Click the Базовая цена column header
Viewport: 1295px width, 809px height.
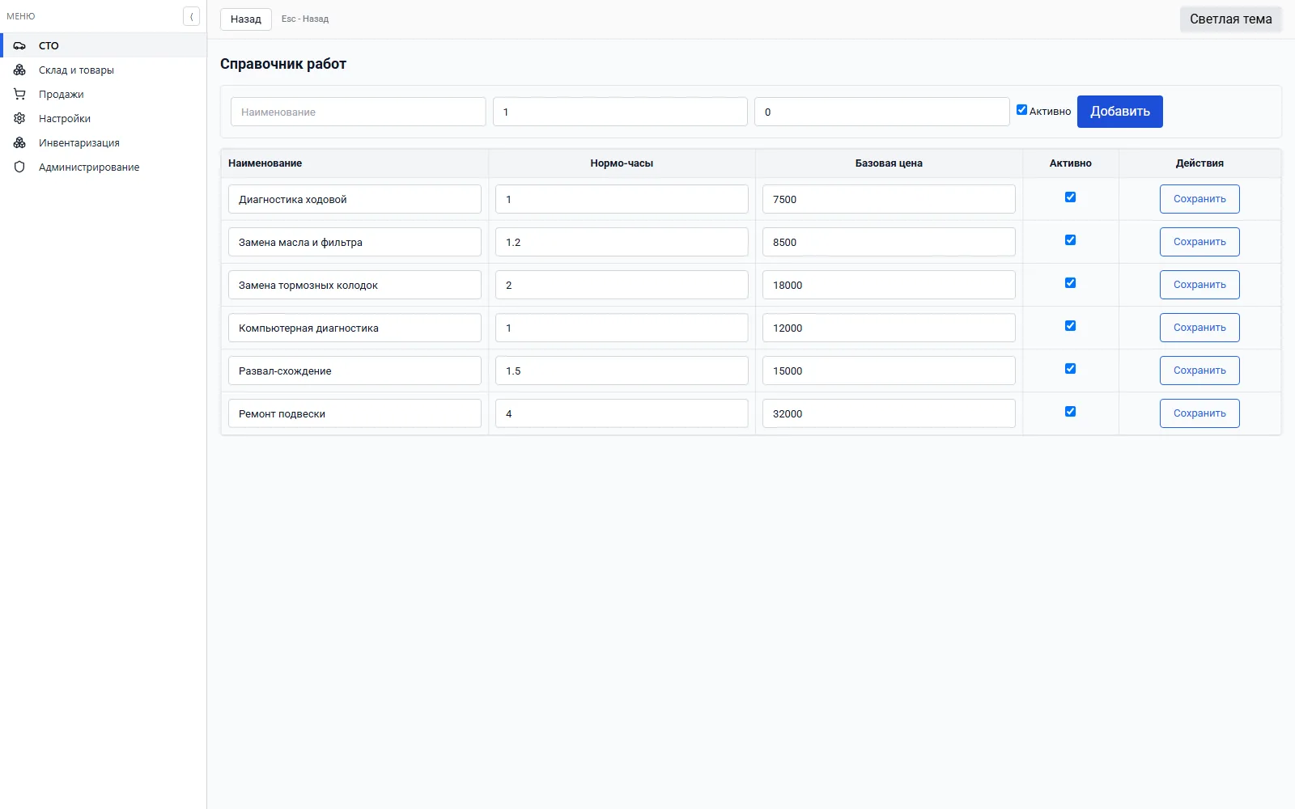889,163
